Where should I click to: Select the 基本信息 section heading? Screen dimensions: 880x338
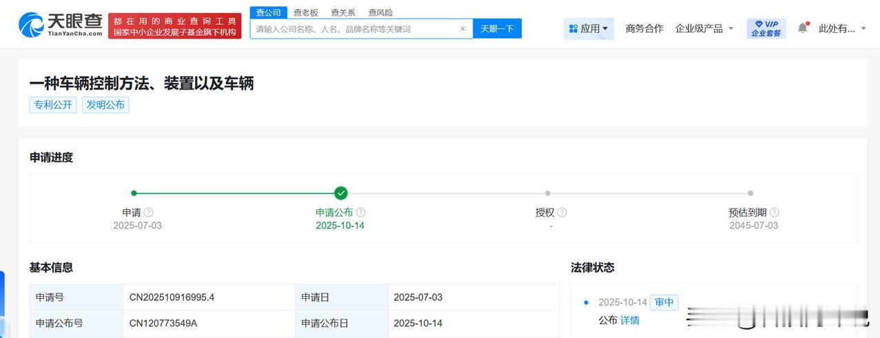[51, 267]
